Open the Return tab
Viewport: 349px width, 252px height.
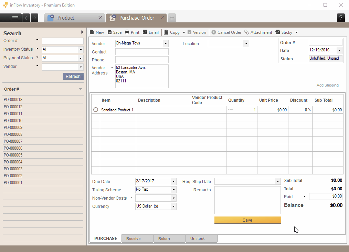(x=170, y=239)
